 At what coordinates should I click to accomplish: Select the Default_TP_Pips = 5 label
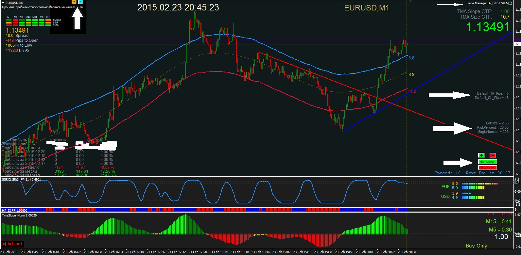tap(493, 94)
